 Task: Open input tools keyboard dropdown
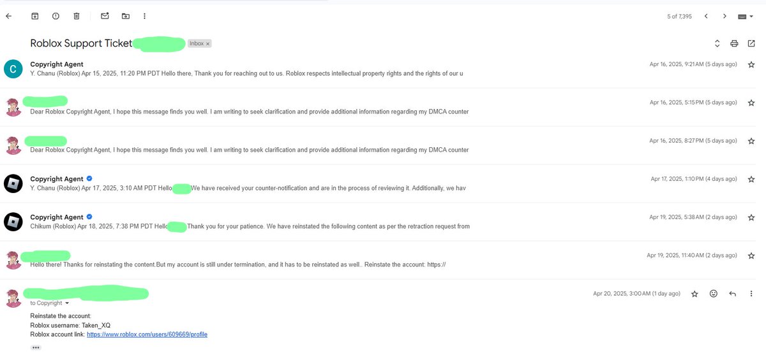[746, 17]
